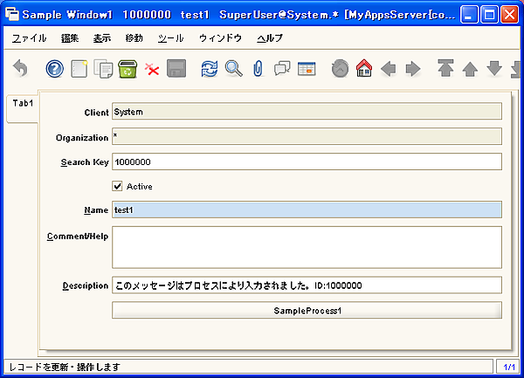This screenshot has width=524, height=378.
Task: Open the ファイル menu
Action: 31,39
